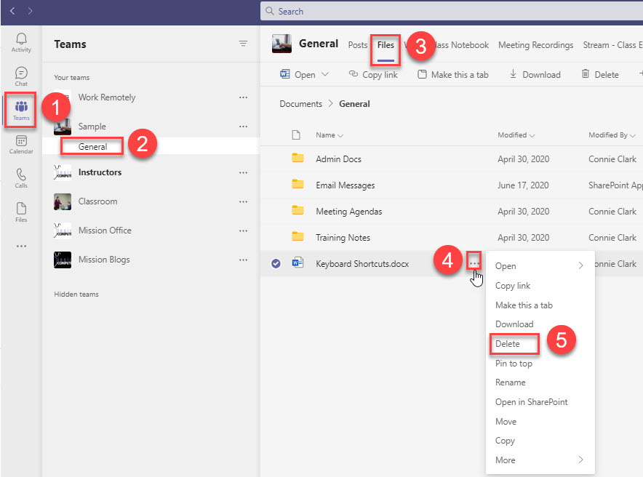Screen dimensions: 643x477
Task: Select the Mission Blogs team
Action: [x=104, y=260]
